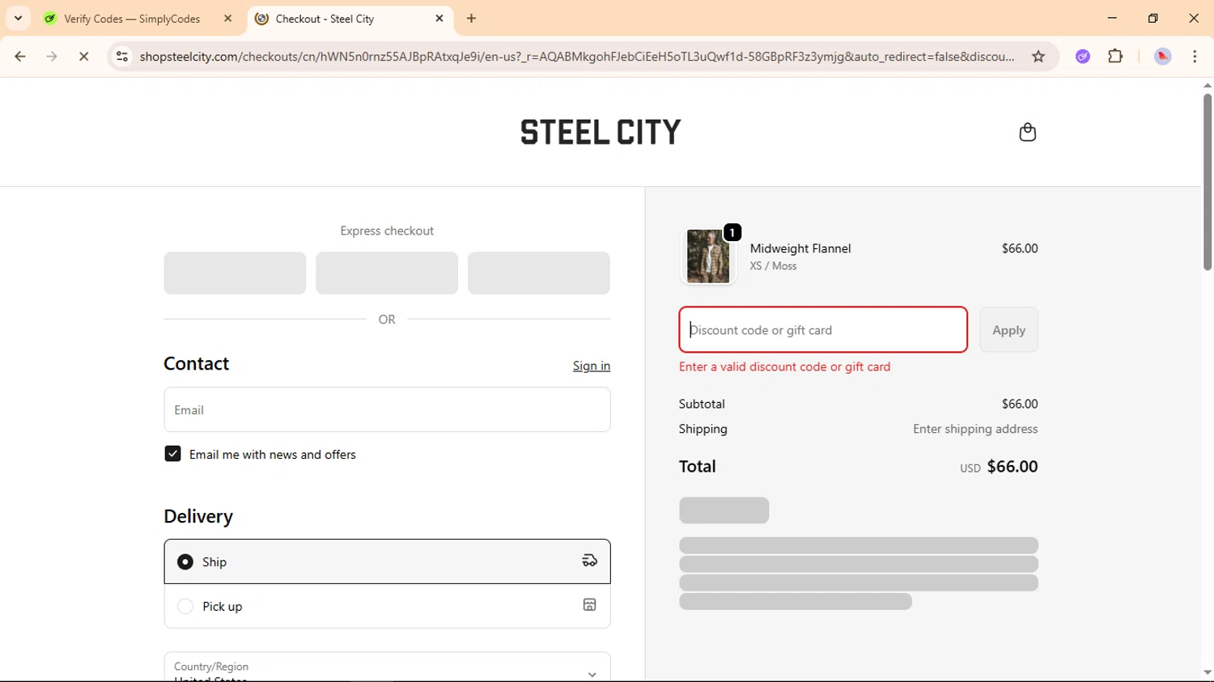Click the Midweight Flannel product thumbnail
1214x682 pixels.
(708, 256)
